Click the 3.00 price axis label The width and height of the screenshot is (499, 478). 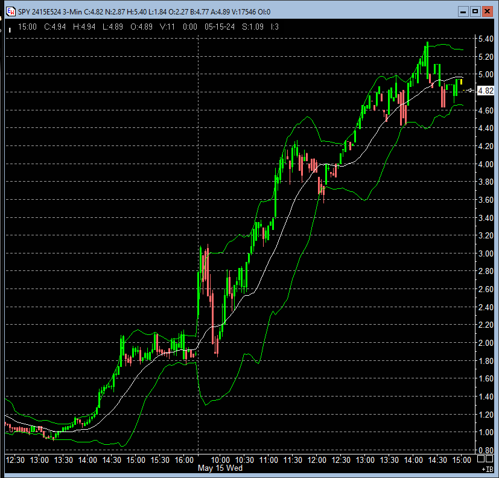tap(486, 253)
